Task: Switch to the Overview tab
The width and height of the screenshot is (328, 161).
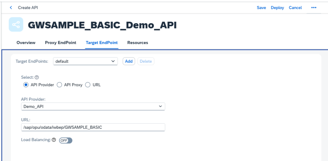Action: point(26,43)
